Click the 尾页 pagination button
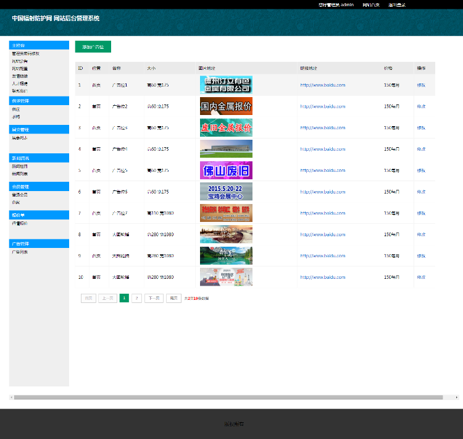This screenshot has height=439, width=463. (x=173, y=298)
